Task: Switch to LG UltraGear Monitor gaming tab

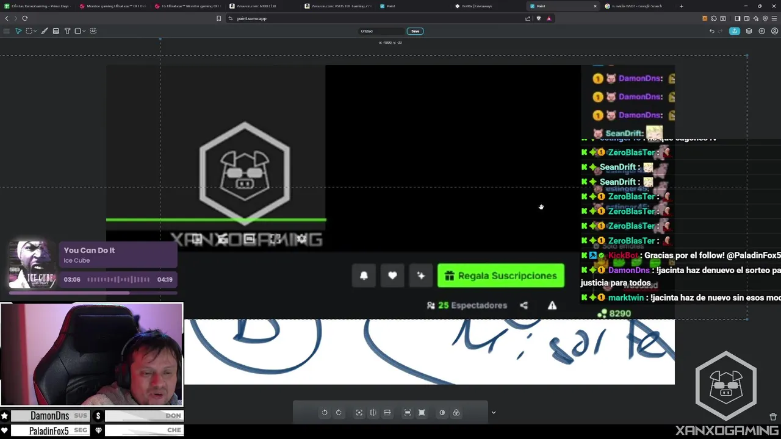Action: coord(188,6)
